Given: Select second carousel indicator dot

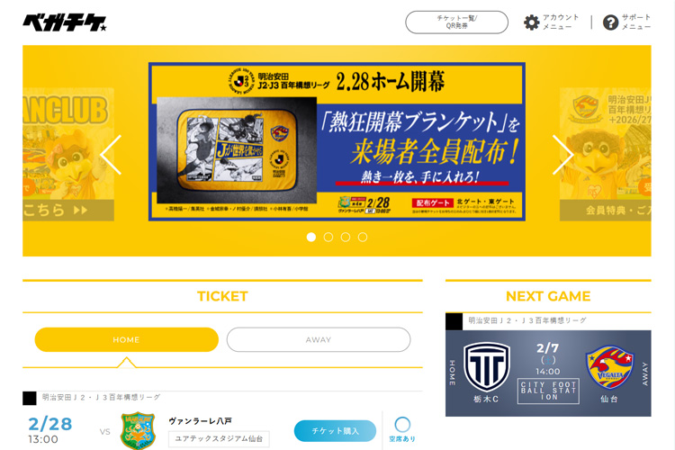Looking at the screenshot, I should (x=328, y=237).
